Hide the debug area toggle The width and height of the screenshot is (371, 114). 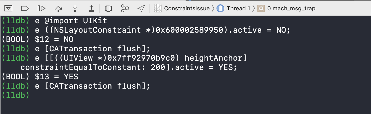pyautogui.click(x=9, y=9)
